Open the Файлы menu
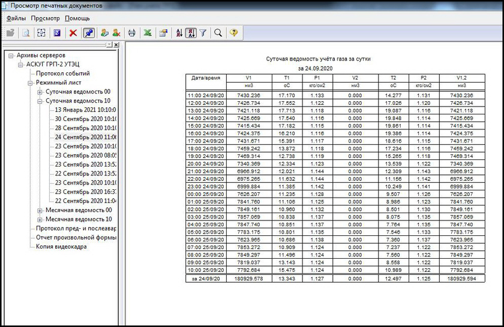 pyautogui.click(x=16, y=18)
